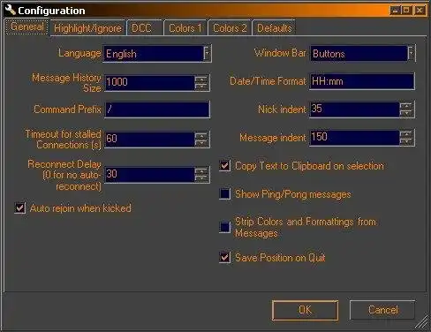Click the Timeout for stalled Connections field
Image resolution: width=431 pixels, height=332 pixels.
[x=149, y=139]
